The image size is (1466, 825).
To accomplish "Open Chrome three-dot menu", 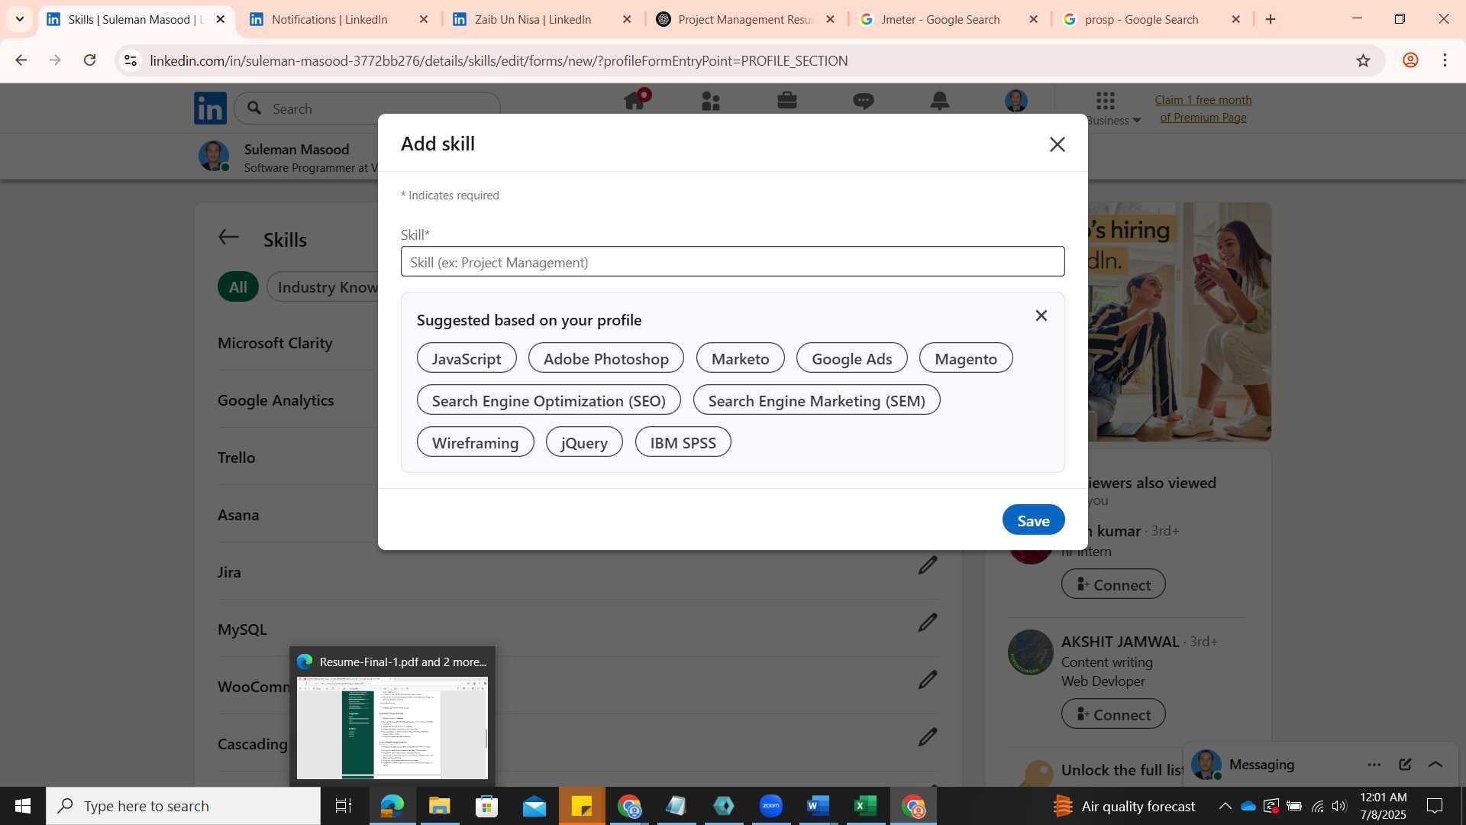I will [x=1445, y=60].
